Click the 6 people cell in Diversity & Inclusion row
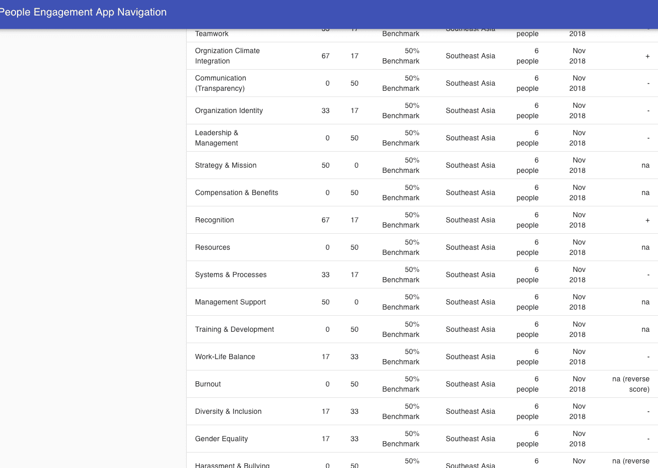 coord(527,411)
